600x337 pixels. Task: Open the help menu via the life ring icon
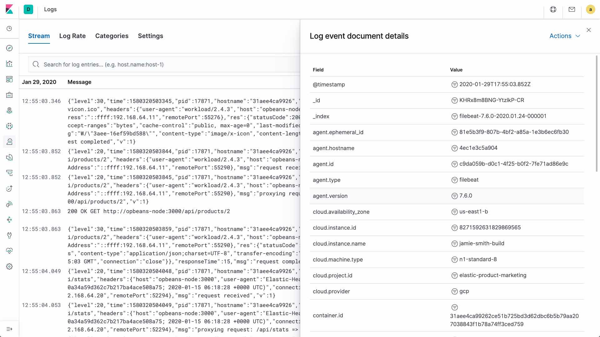553,9
